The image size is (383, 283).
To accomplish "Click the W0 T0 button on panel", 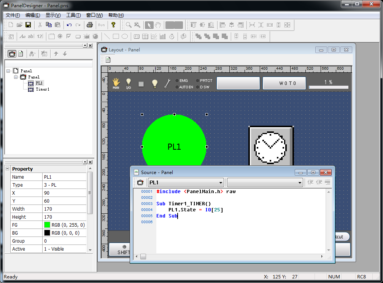I will pos(284,83).
